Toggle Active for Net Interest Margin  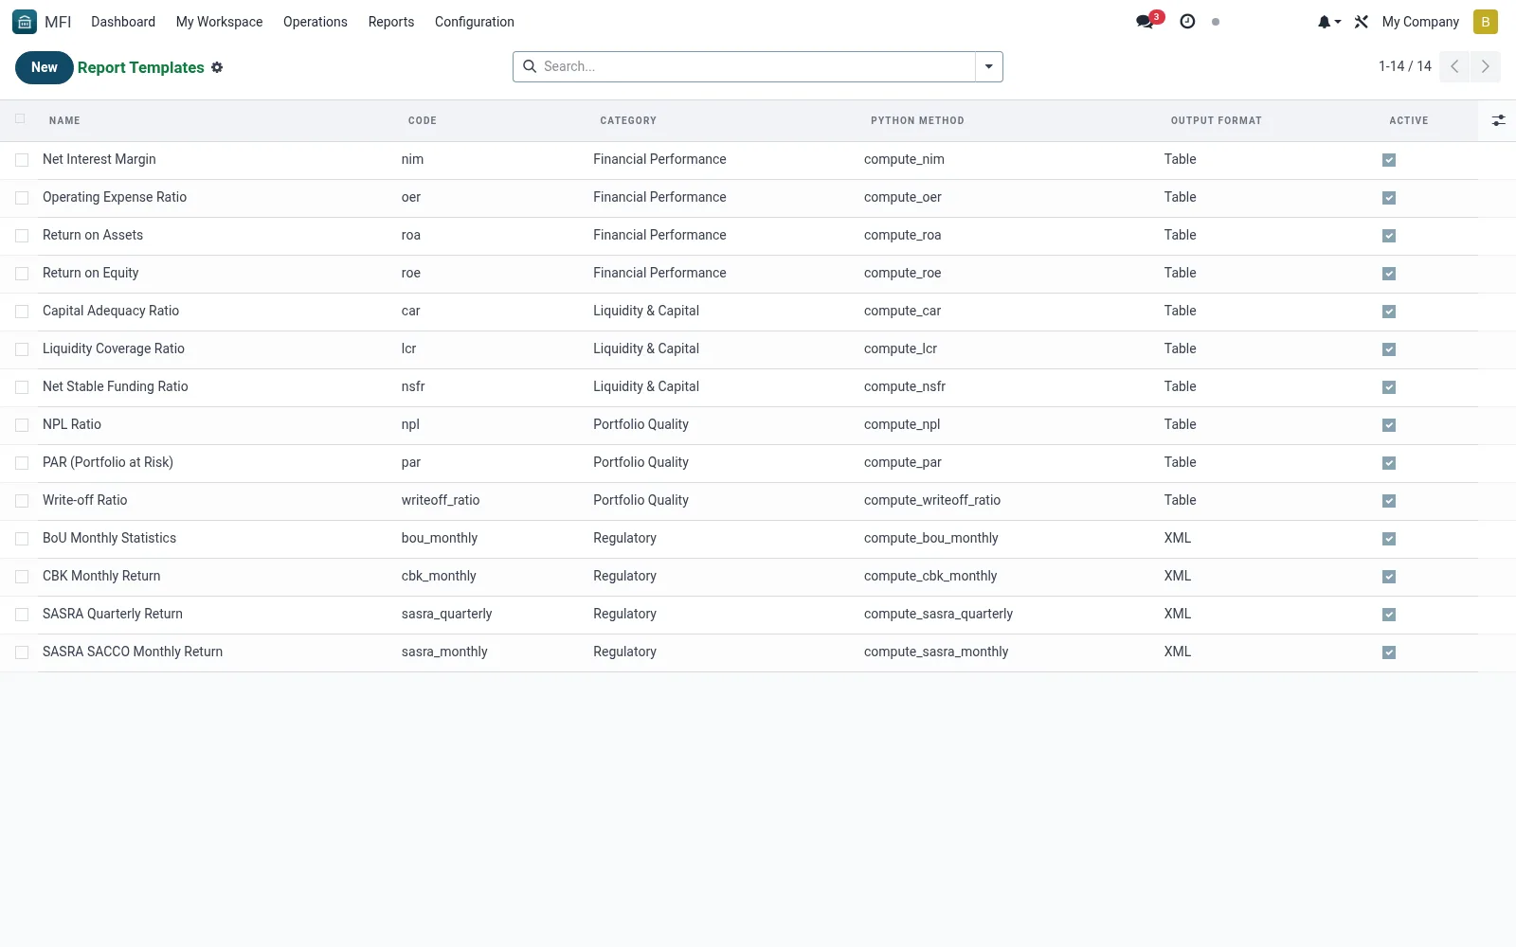1389,160
